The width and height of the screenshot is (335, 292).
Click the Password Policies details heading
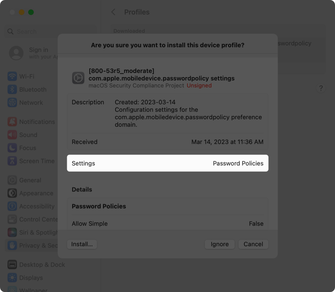tap(99, 206)
